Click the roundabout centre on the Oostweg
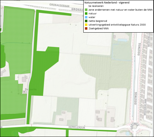Image resolution: width=154 pixels, height=137 pixels. [135, 127]
